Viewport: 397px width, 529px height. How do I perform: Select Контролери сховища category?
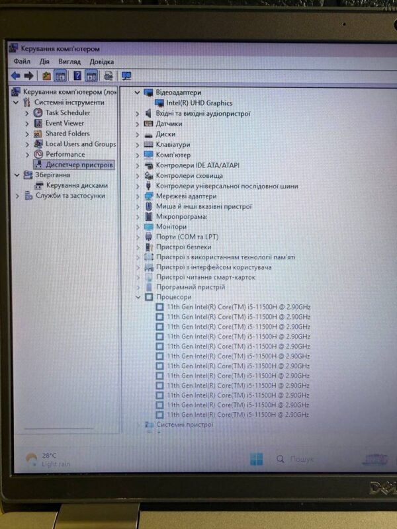pos(189,175)
